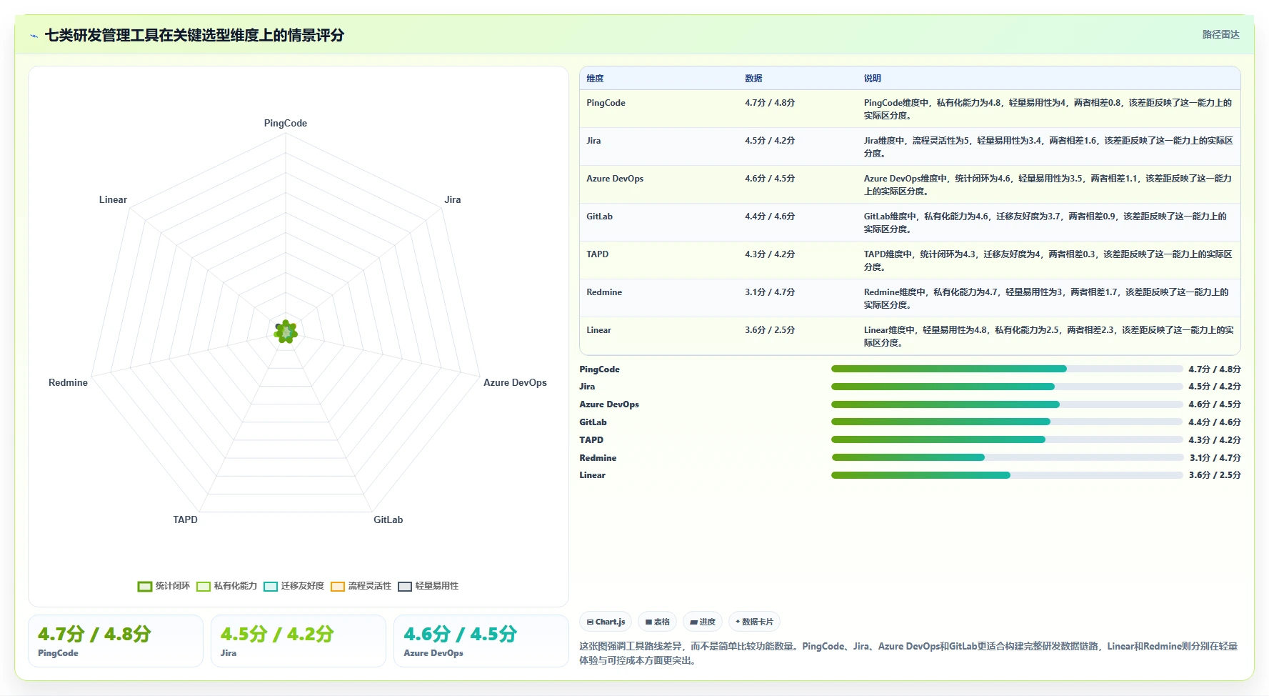Click the PingCode radar axis label
Image resolution: width=1269 pixels, height=696 pixels.
coord(286,123)
